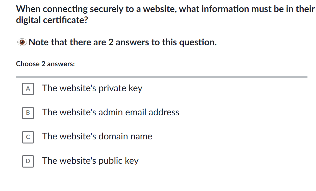Check answer box A
The image size is (316, 191).
(x=28, y=89)
